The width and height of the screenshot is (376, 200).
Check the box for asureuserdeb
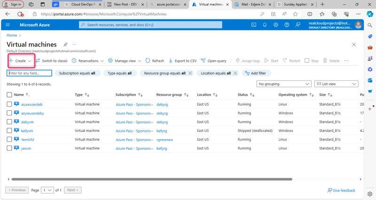point(9,104)
